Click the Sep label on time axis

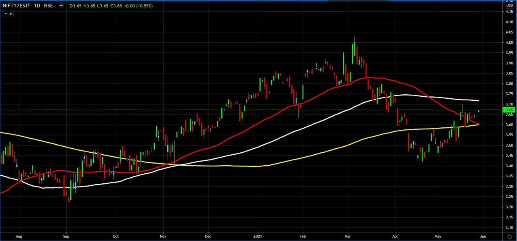click(66, 237)
